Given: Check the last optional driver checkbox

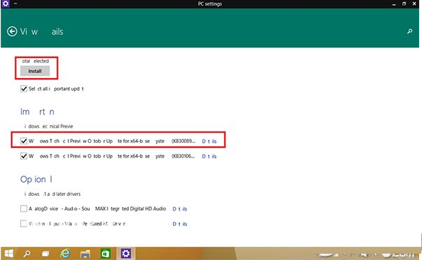Looking at the screenshot, I should [x=24, y=224].
